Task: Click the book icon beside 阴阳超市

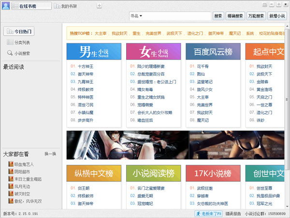Action: pyautogui.click(x=11, y=172)
